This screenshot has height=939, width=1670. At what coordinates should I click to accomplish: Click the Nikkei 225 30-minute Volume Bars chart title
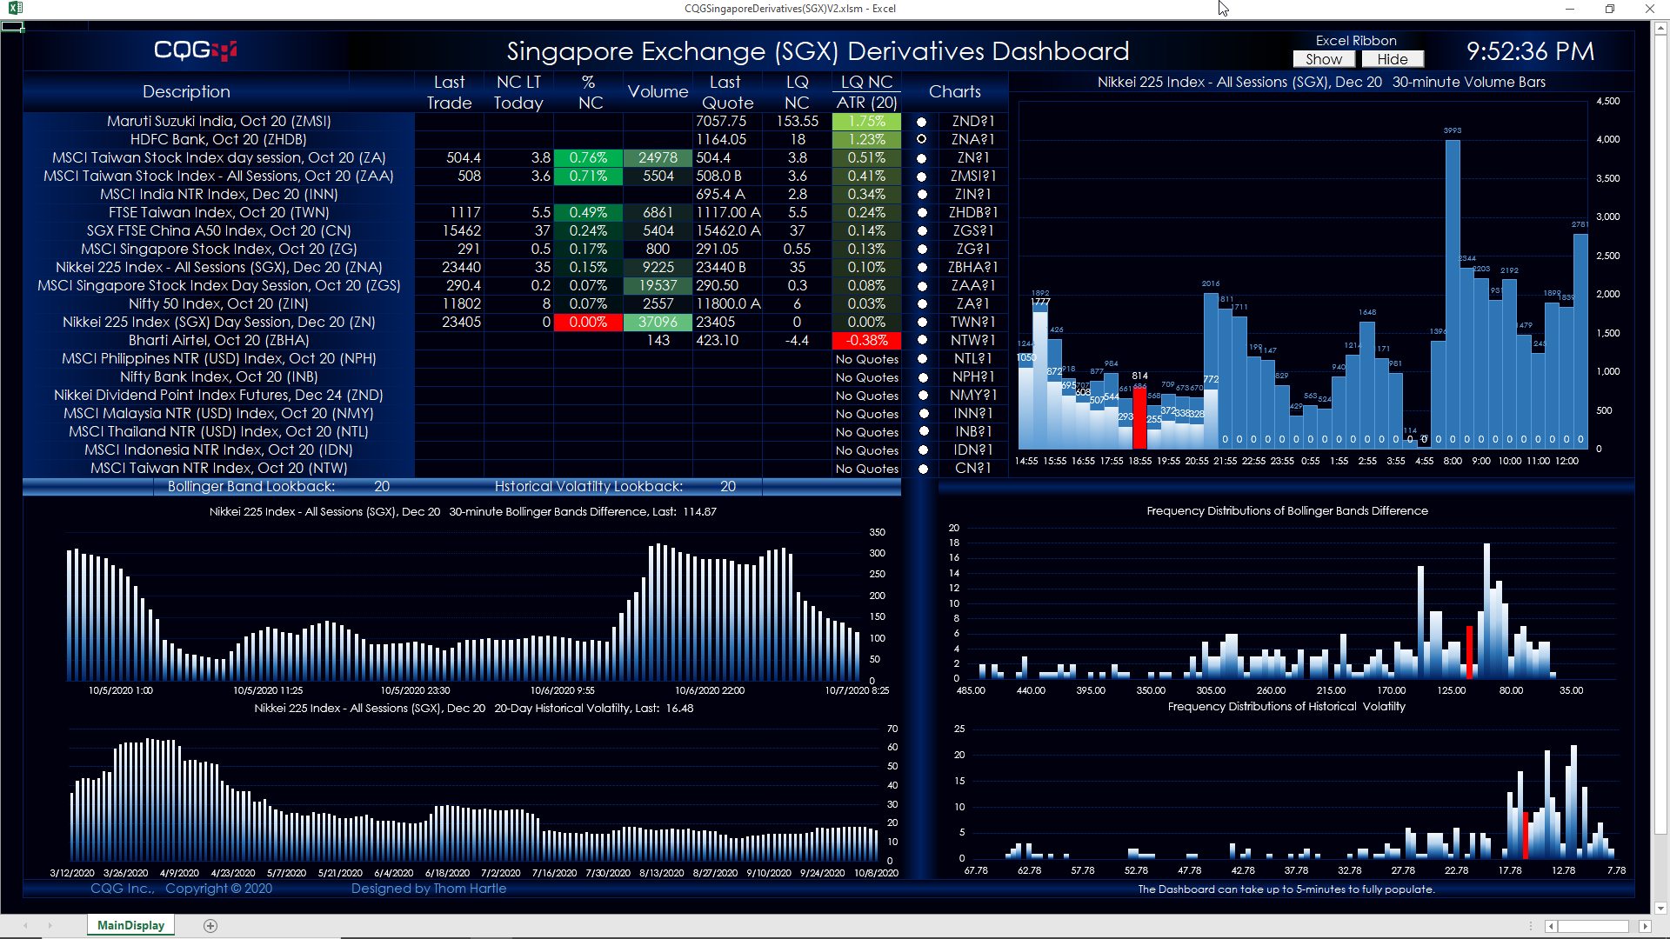click(1321, 83)
